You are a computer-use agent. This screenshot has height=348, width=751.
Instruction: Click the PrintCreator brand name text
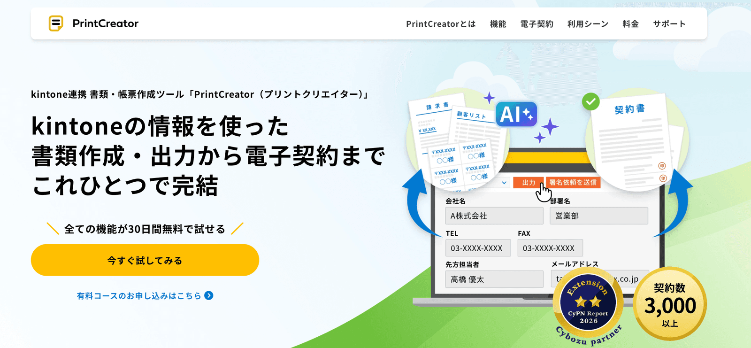[x=106, y=23]
